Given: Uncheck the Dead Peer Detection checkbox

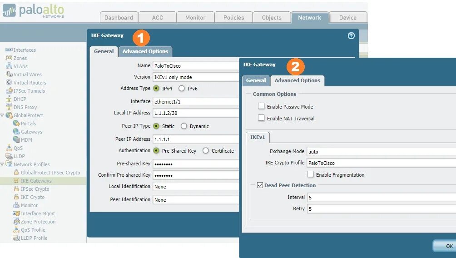Looking at the screenshot, I should pos(260,185).
